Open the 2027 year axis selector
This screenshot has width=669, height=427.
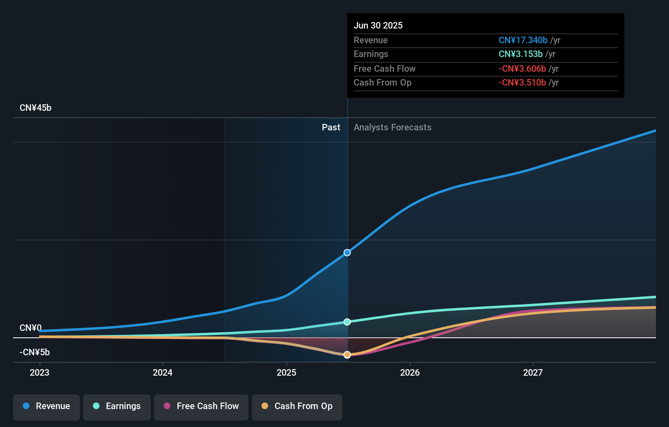534,372
